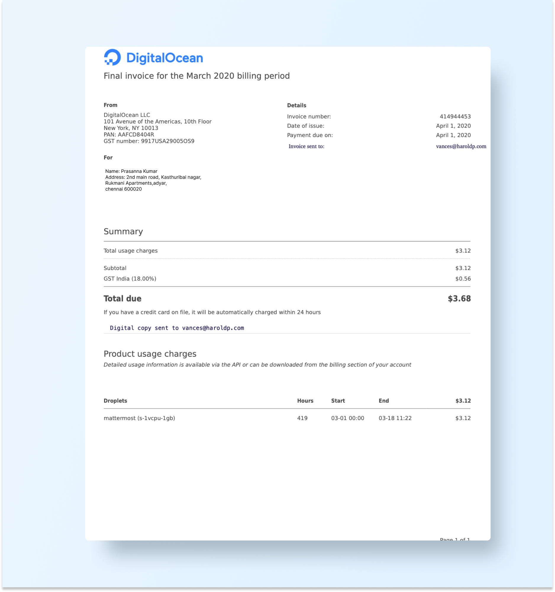Click the DigitalOcean brand name text
This screenshot has height=592, width=555.
(x=164, y=58)
